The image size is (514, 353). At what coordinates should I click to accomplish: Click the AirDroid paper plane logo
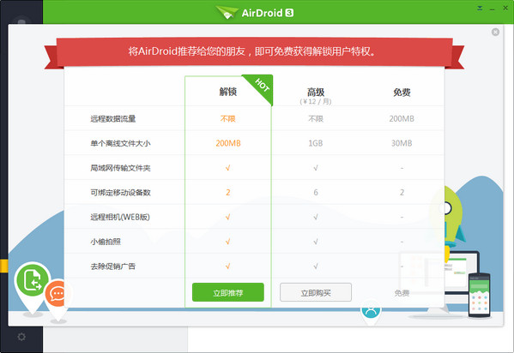[x=227, y=13]
